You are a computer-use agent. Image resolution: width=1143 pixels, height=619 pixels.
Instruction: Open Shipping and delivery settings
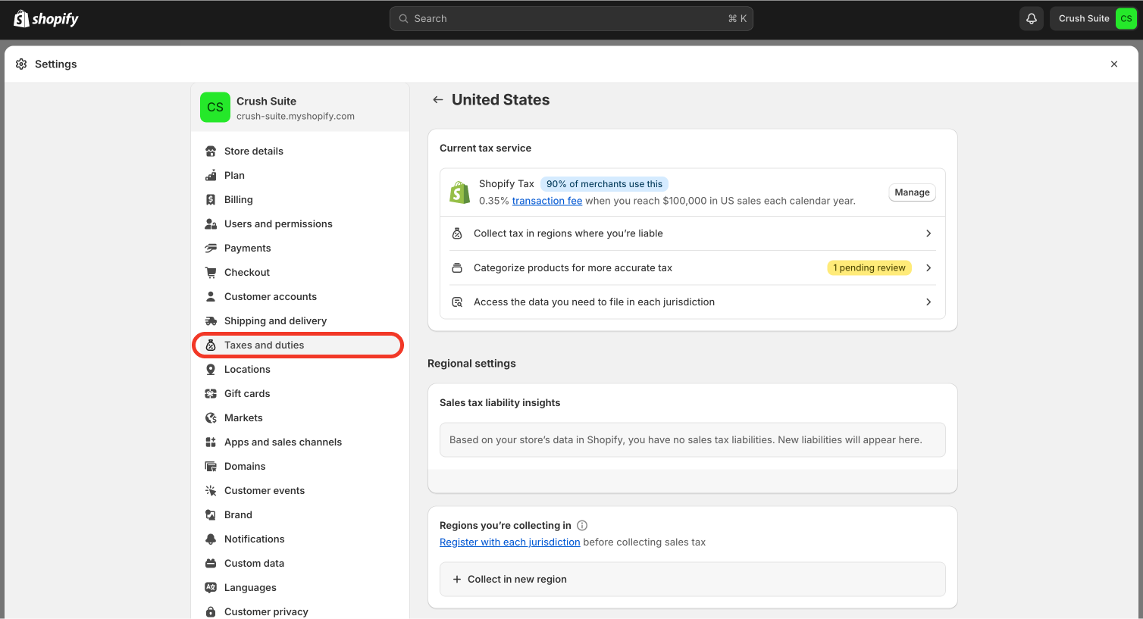tap(299, 321)
